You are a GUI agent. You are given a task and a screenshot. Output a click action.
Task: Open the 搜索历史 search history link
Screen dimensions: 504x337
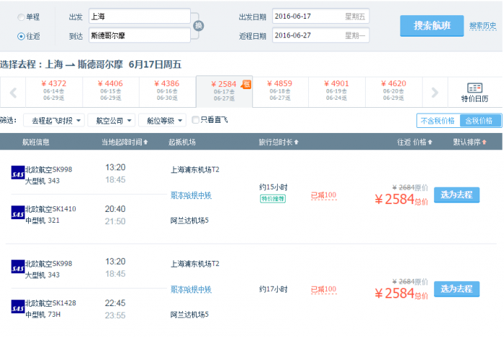point(482,26)
